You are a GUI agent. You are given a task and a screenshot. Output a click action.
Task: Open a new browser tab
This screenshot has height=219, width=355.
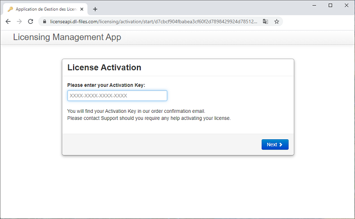pyautogui.click(x=95, y=9)
